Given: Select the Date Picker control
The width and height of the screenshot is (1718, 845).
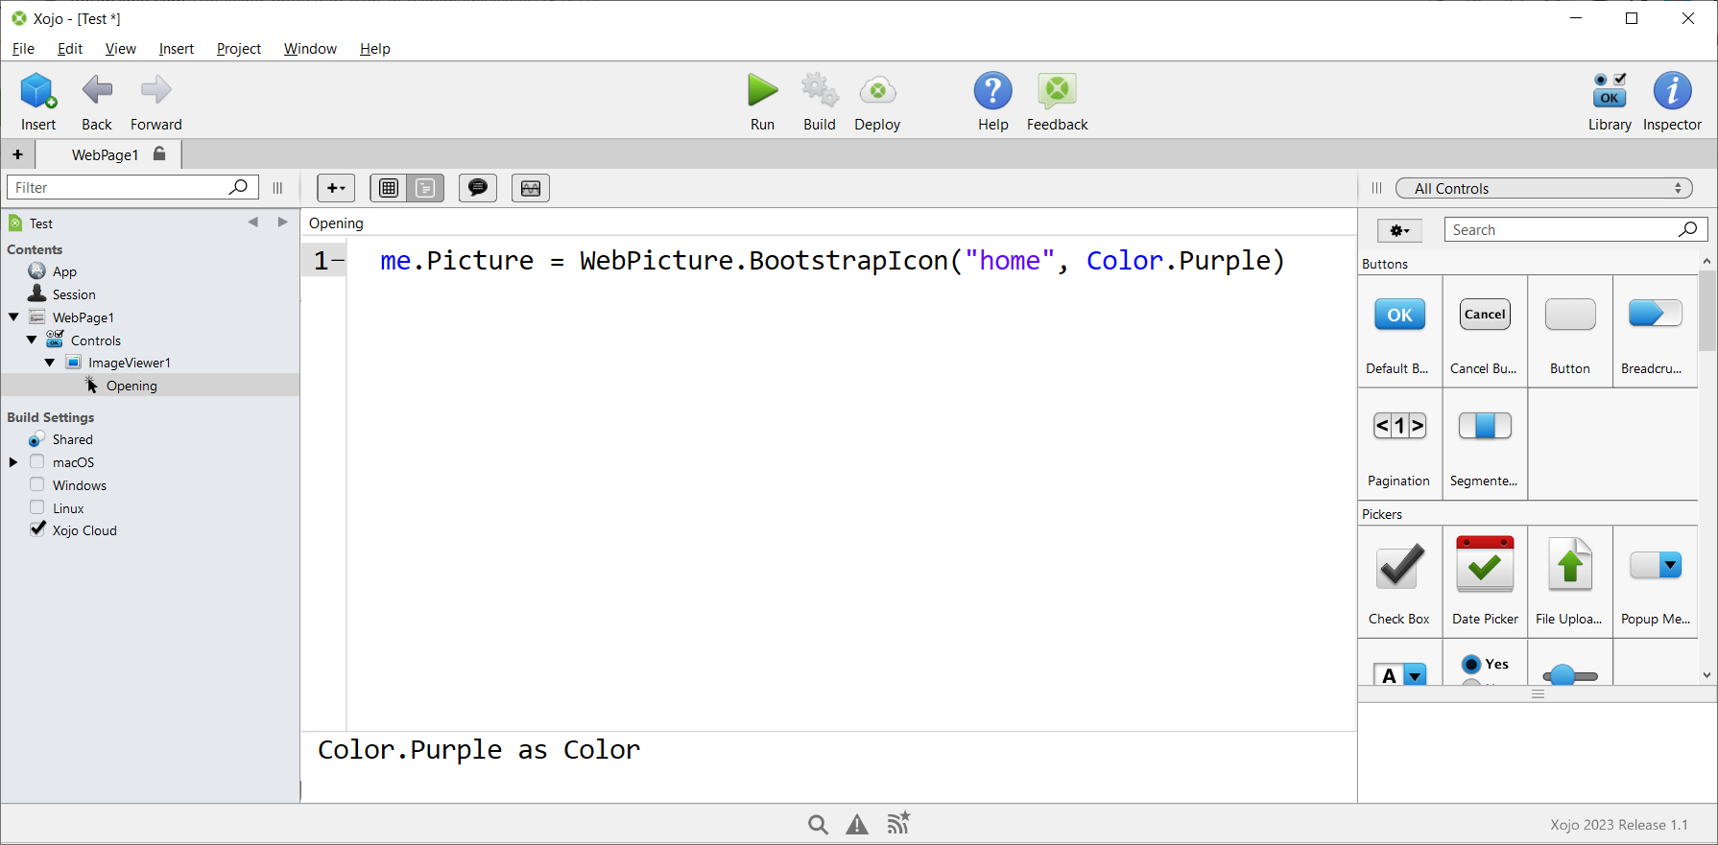Looking at the screenshot, I should coord(1485,582).
